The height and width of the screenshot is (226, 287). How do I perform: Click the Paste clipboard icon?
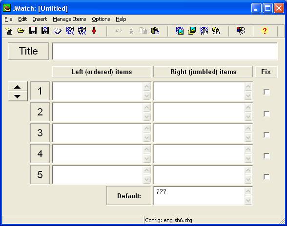(x=155, y=31)
